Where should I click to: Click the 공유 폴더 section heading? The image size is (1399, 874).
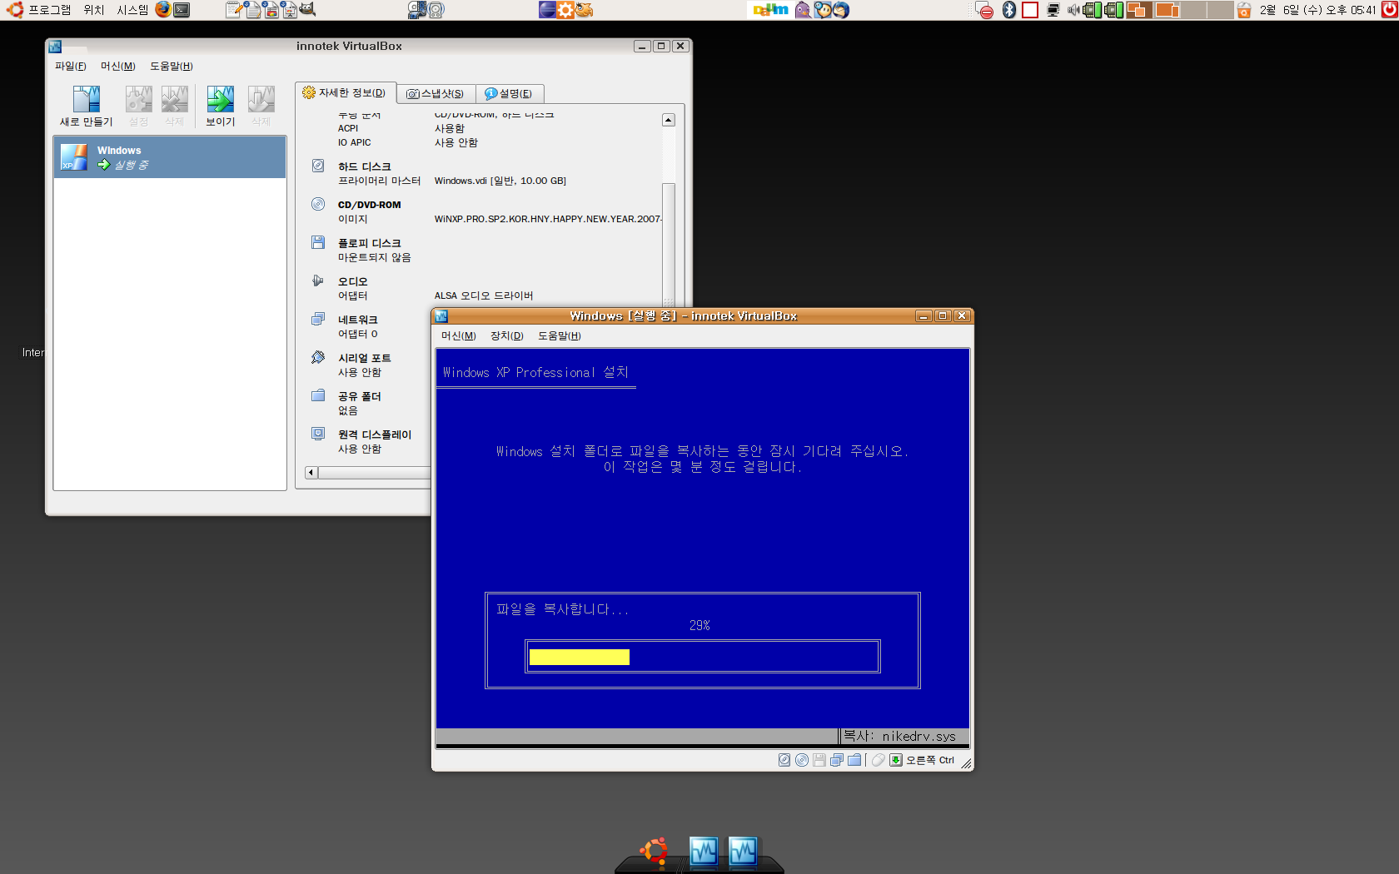coord(359,396)
